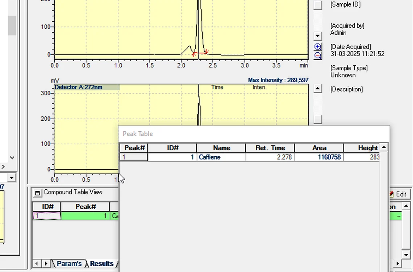Click the sample info scrollbar thumb
This screenshot has width=413, height=272.
coord(318,5)
